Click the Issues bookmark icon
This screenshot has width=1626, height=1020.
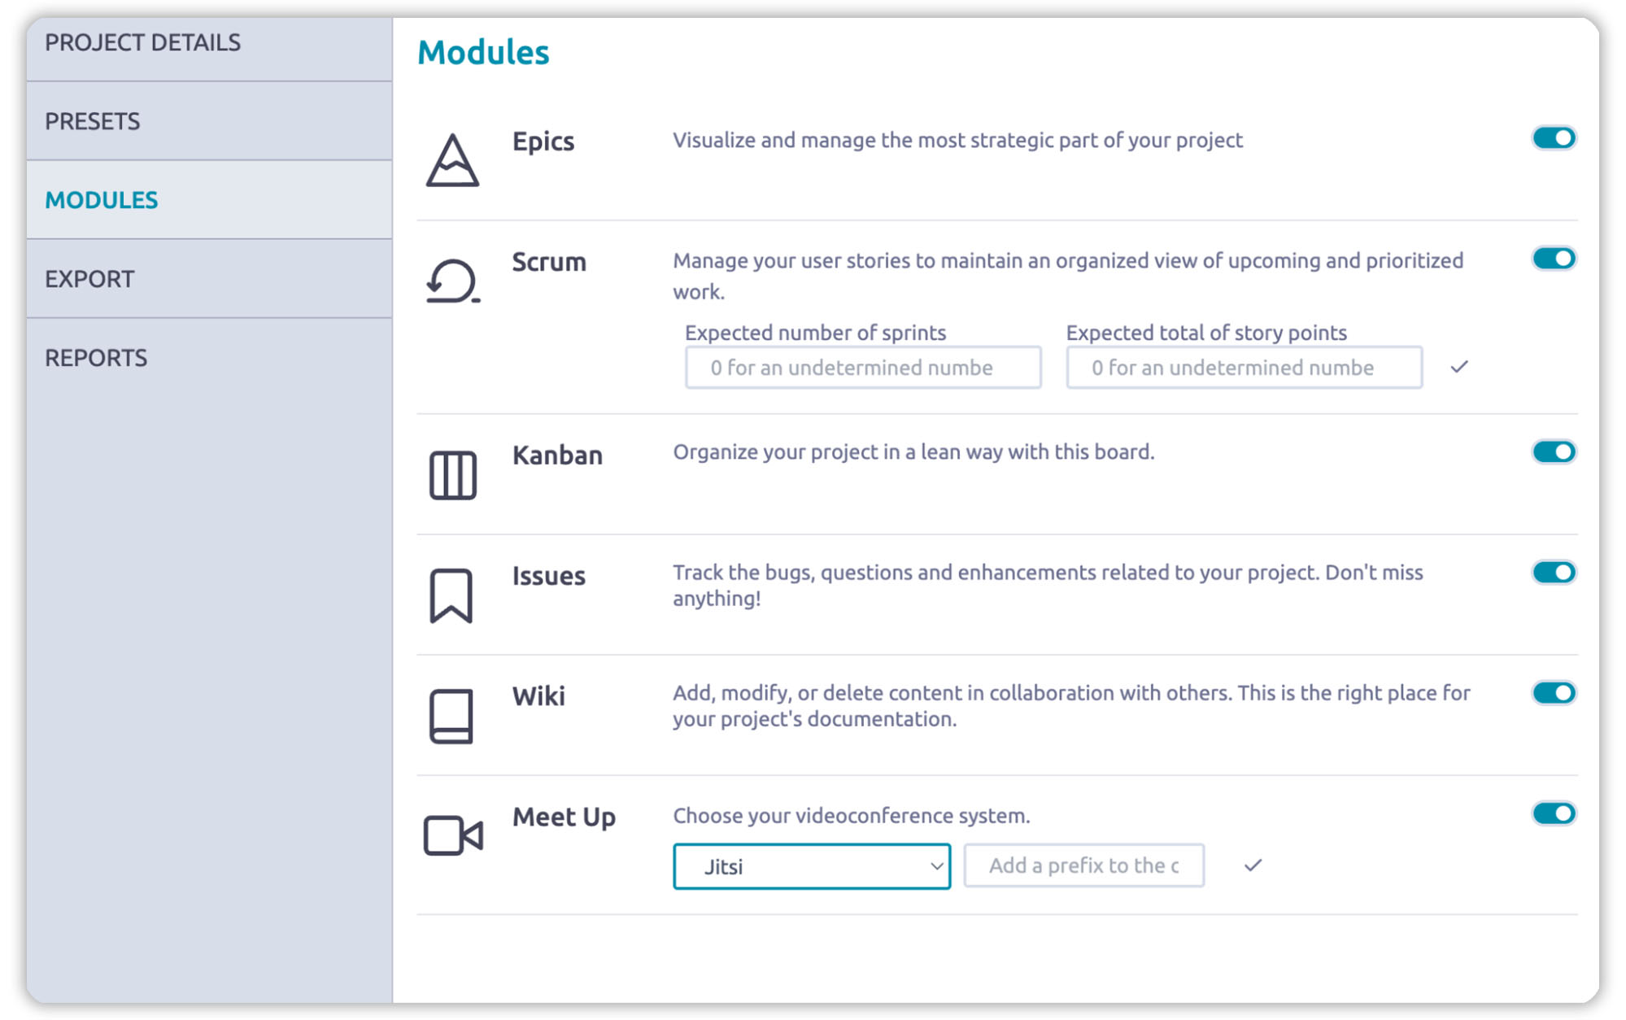[x=451, y=595]
